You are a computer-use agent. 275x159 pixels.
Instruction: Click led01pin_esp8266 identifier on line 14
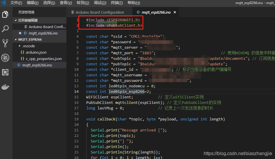click(x=127, y=92)
